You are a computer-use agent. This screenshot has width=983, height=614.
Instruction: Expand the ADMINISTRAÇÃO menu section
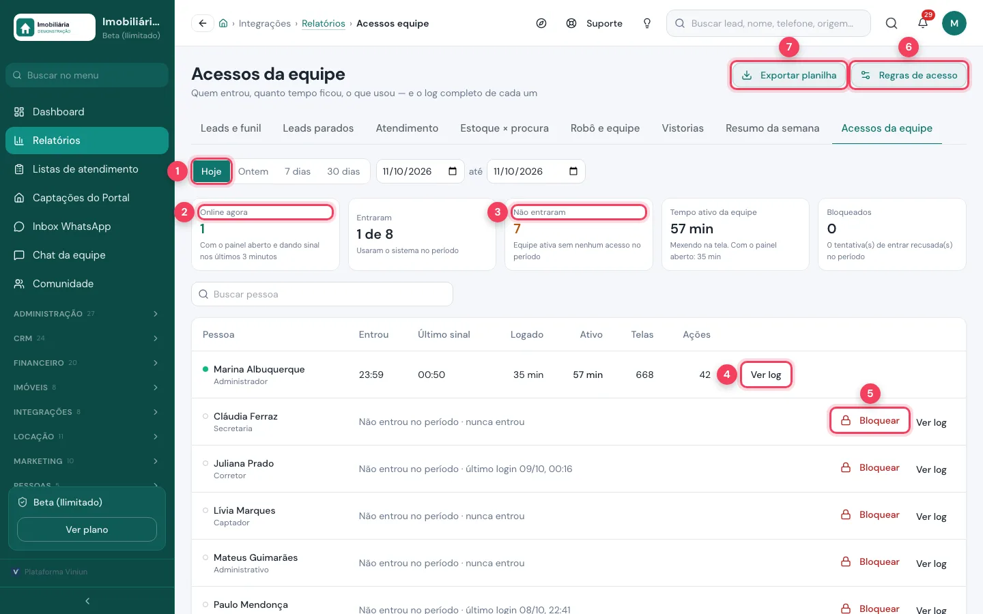[x=87, y=314]
